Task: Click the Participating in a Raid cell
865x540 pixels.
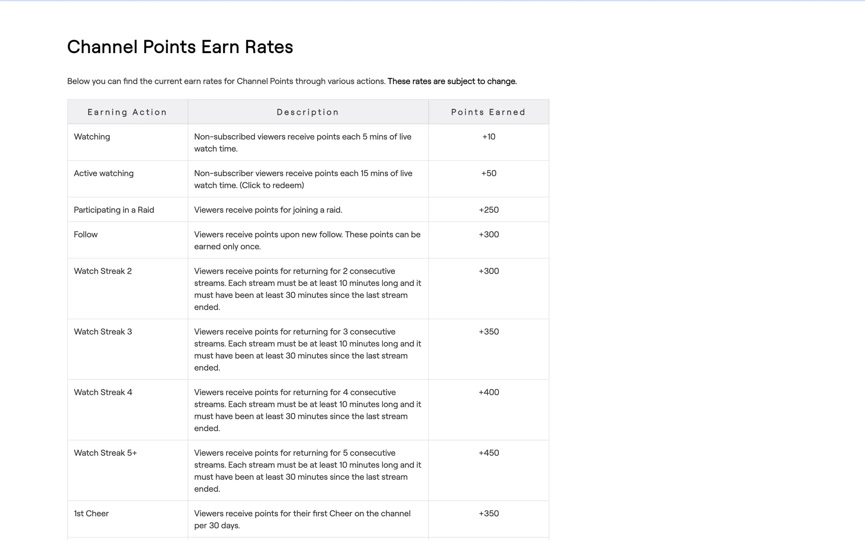Action: (x=114, y=210)
